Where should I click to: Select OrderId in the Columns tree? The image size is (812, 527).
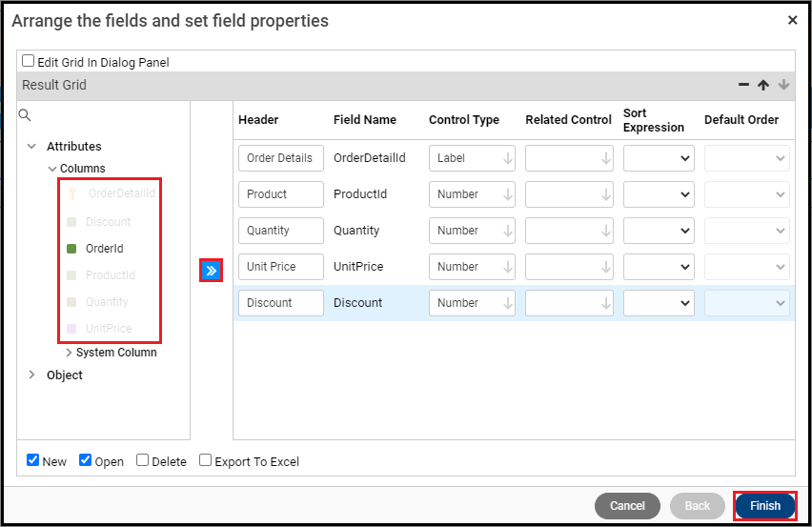pos(105,249)
